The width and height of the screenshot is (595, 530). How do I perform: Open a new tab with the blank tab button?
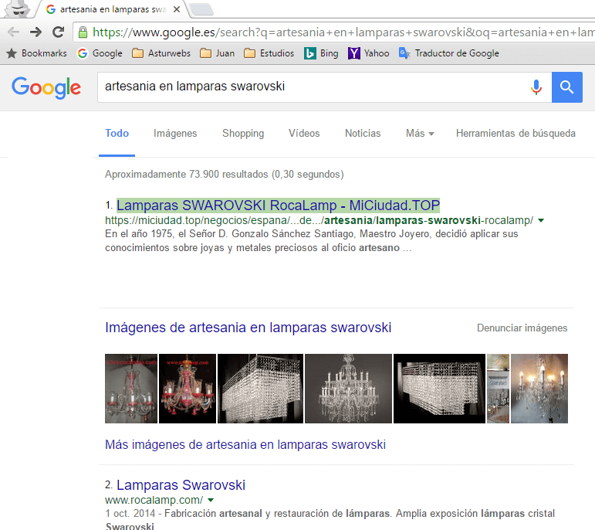point(201,9)
